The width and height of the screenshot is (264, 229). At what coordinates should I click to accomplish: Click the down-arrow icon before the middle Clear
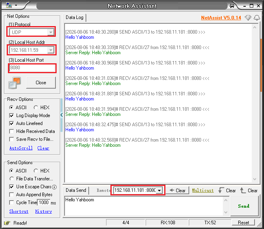tap(221, 190)
